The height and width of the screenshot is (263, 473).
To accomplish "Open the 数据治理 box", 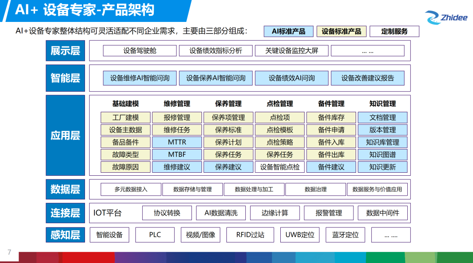I will point(315,189).
